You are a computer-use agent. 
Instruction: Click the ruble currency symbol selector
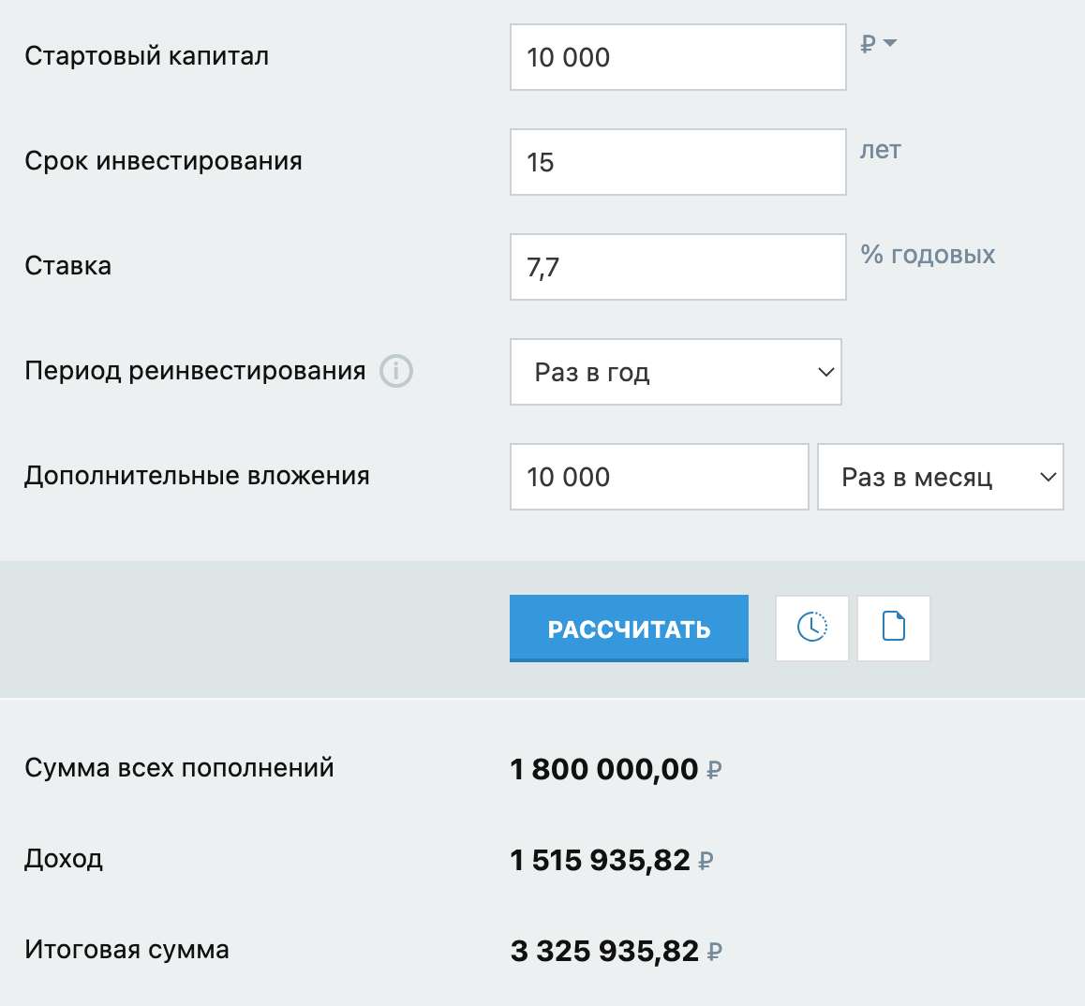[867, 41]
